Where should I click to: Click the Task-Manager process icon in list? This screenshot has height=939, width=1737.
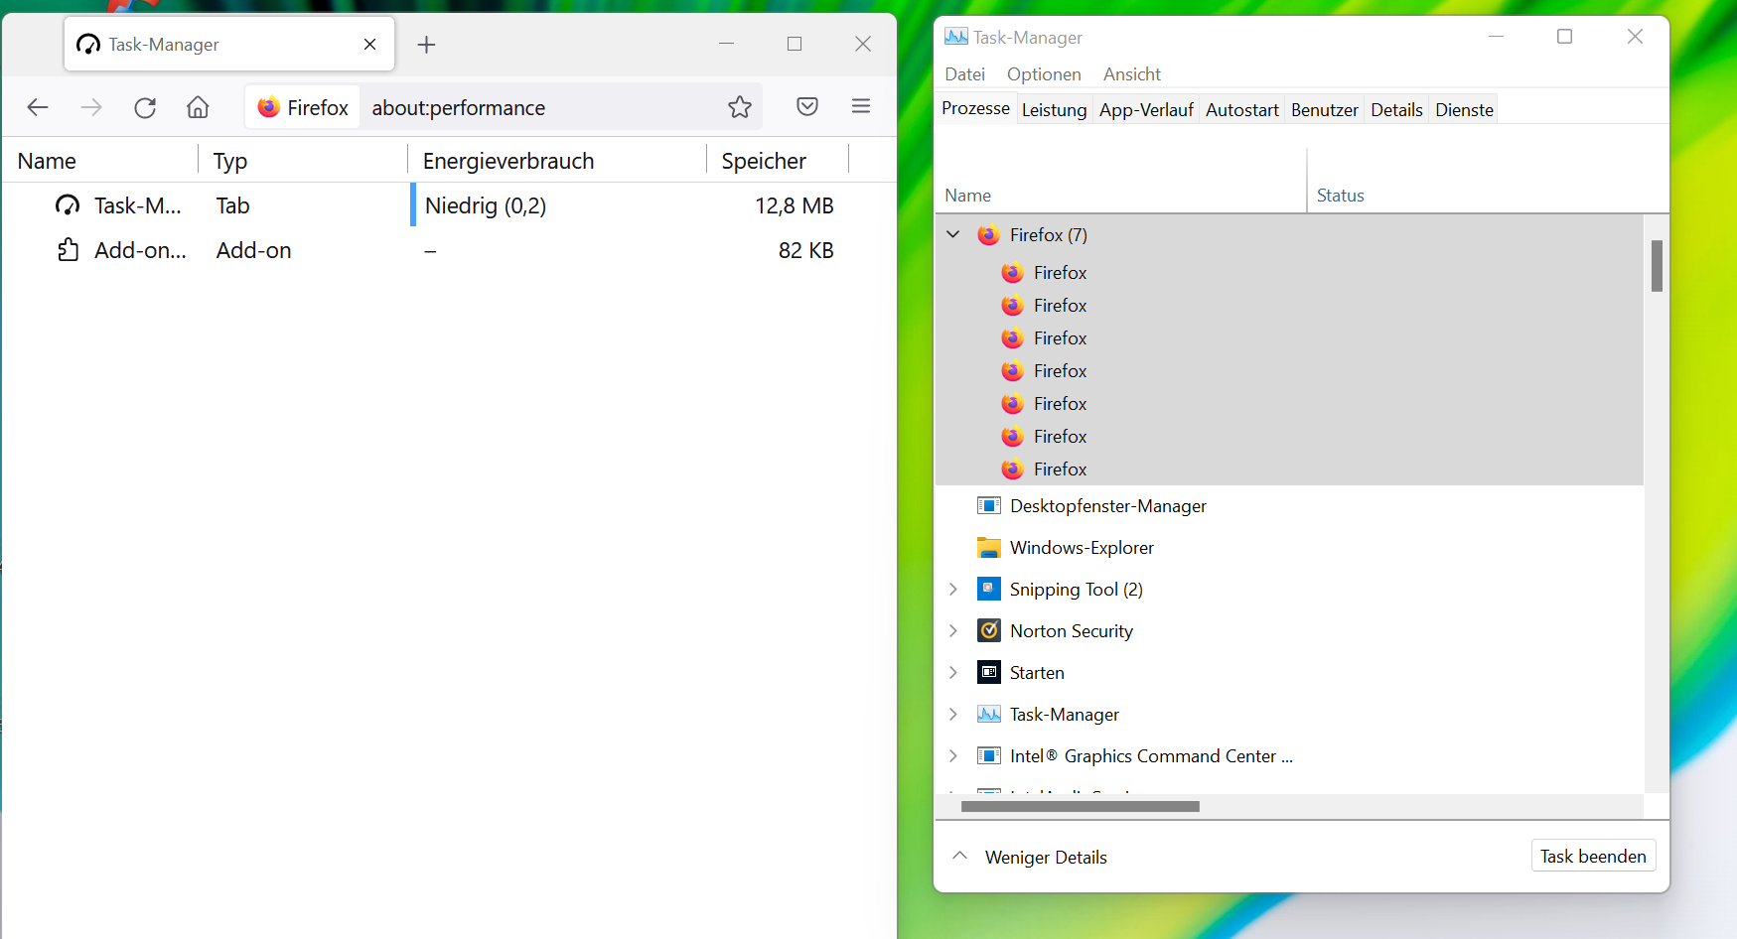coord(988,715)
